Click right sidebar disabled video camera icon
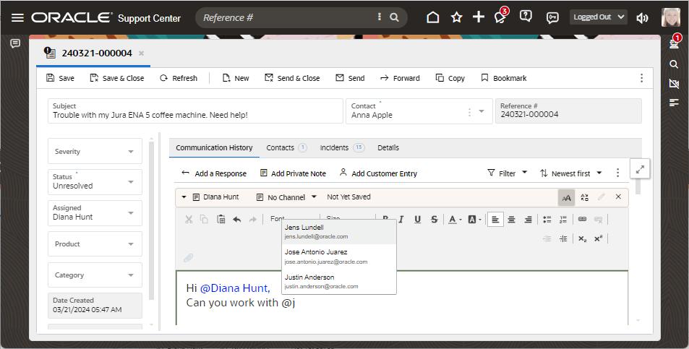689x349 pixels. pos(674,83)
